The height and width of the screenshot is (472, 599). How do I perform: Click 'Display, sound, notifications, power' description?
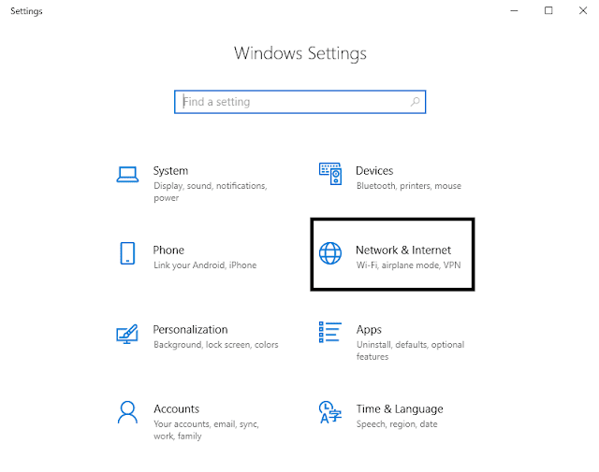[x=211, y=192]
